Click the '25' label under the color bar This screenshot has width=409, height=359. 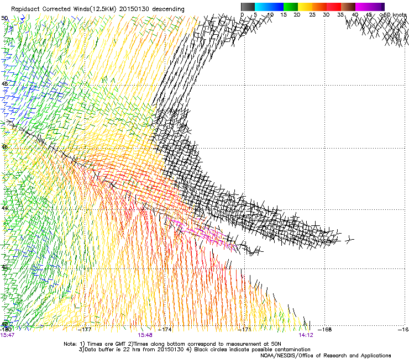(312, 15)
